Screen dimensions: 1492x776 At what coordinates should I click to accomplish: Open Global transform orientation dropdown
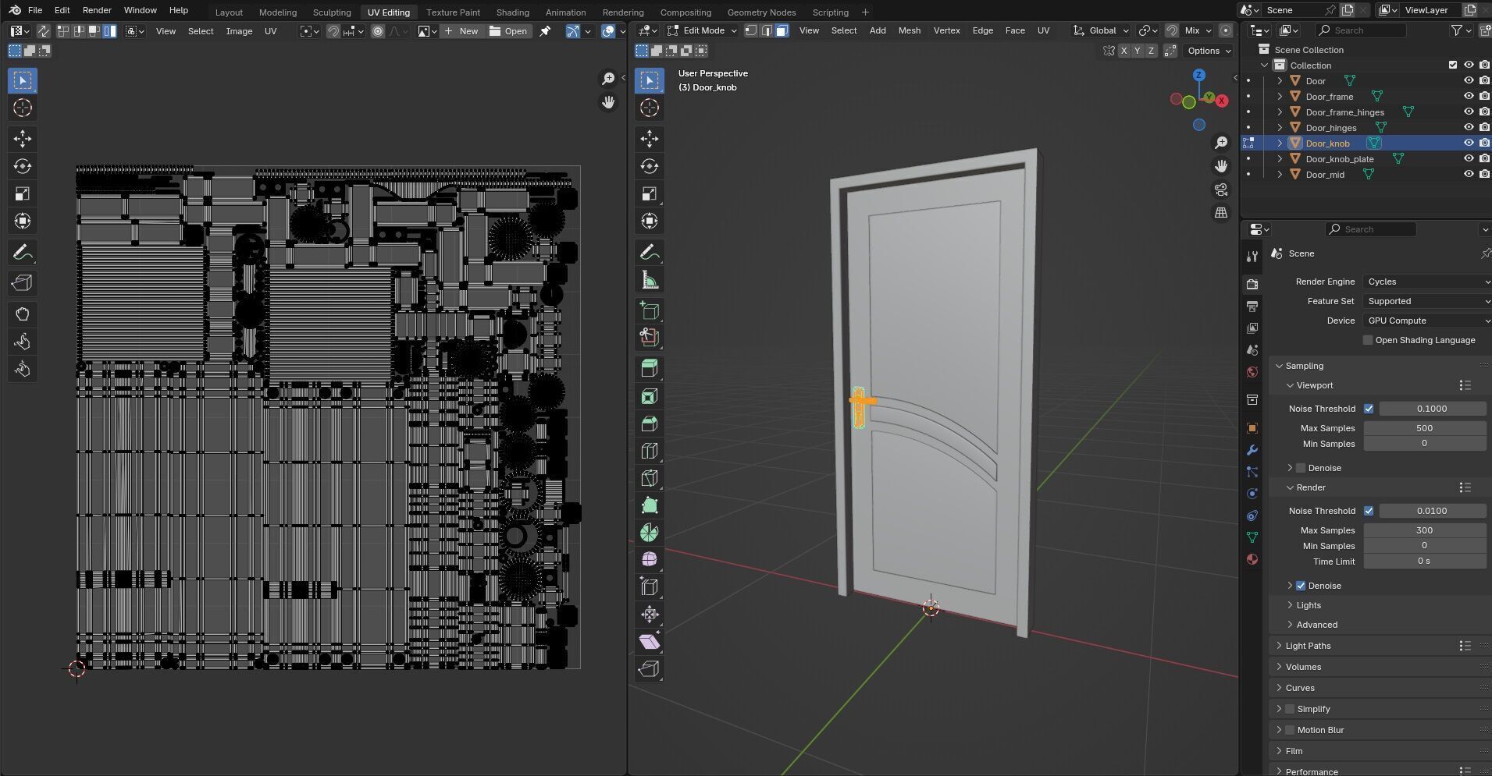(1102, 30)
